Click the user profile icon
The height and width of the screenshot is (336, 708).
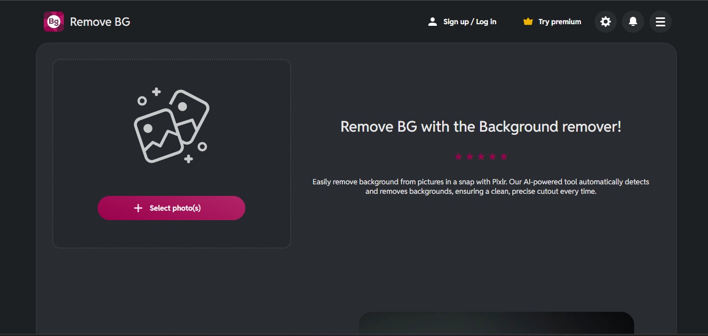pos(433,22)
